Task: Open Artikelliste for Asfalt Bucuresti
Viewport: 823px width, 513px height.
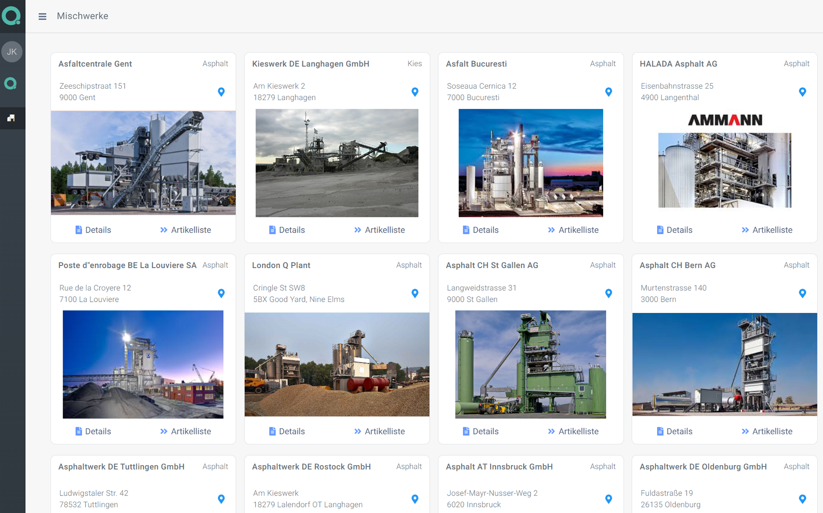Action: point(573,230)
